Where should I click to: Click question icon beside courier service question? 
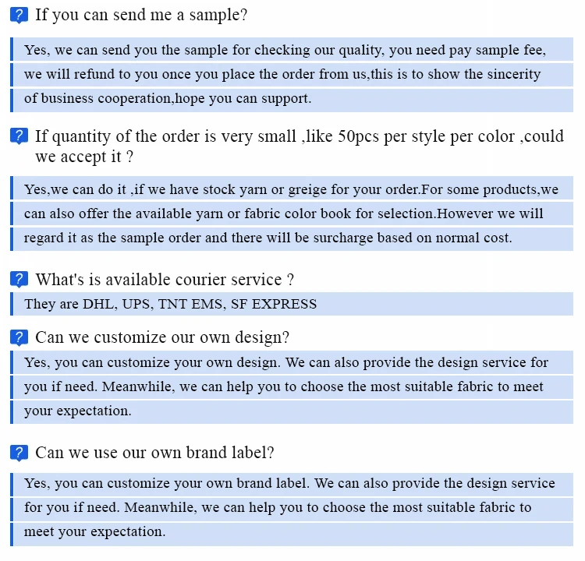(x=19, y=279)
